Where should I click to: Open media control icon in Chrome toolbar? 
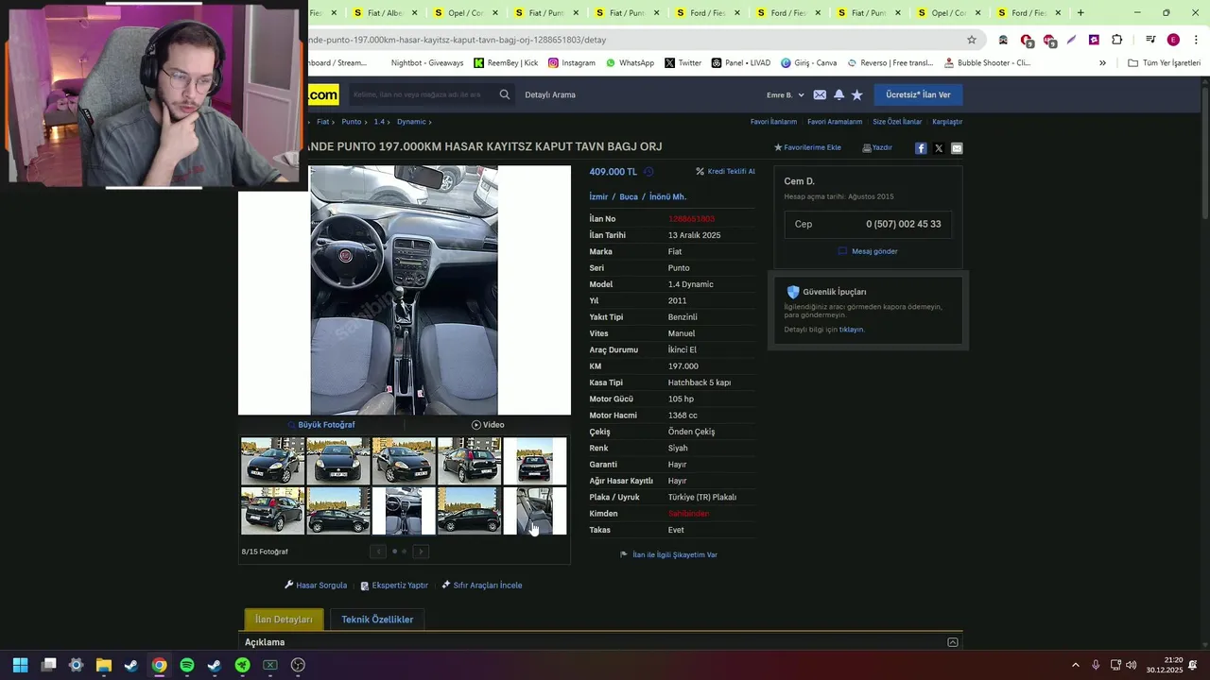tap(1150, 40)
